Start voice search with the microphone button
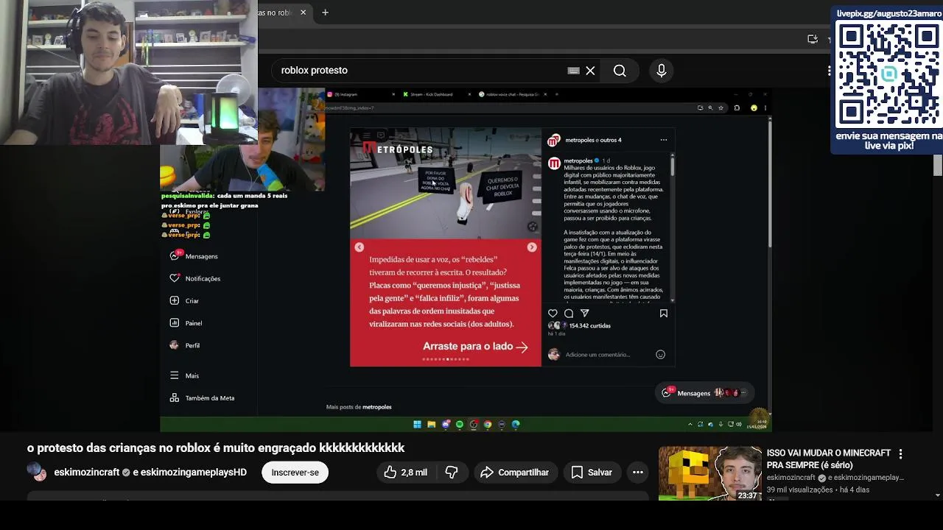 [662, 71]
